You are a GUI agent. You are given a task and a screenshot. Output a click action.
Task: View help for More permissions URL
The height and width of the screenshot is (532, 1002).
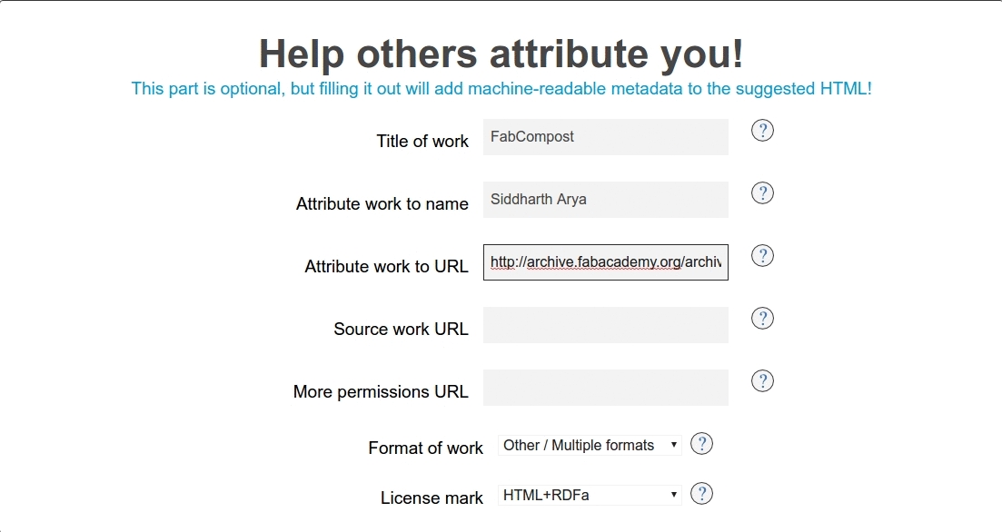(762, 380)
